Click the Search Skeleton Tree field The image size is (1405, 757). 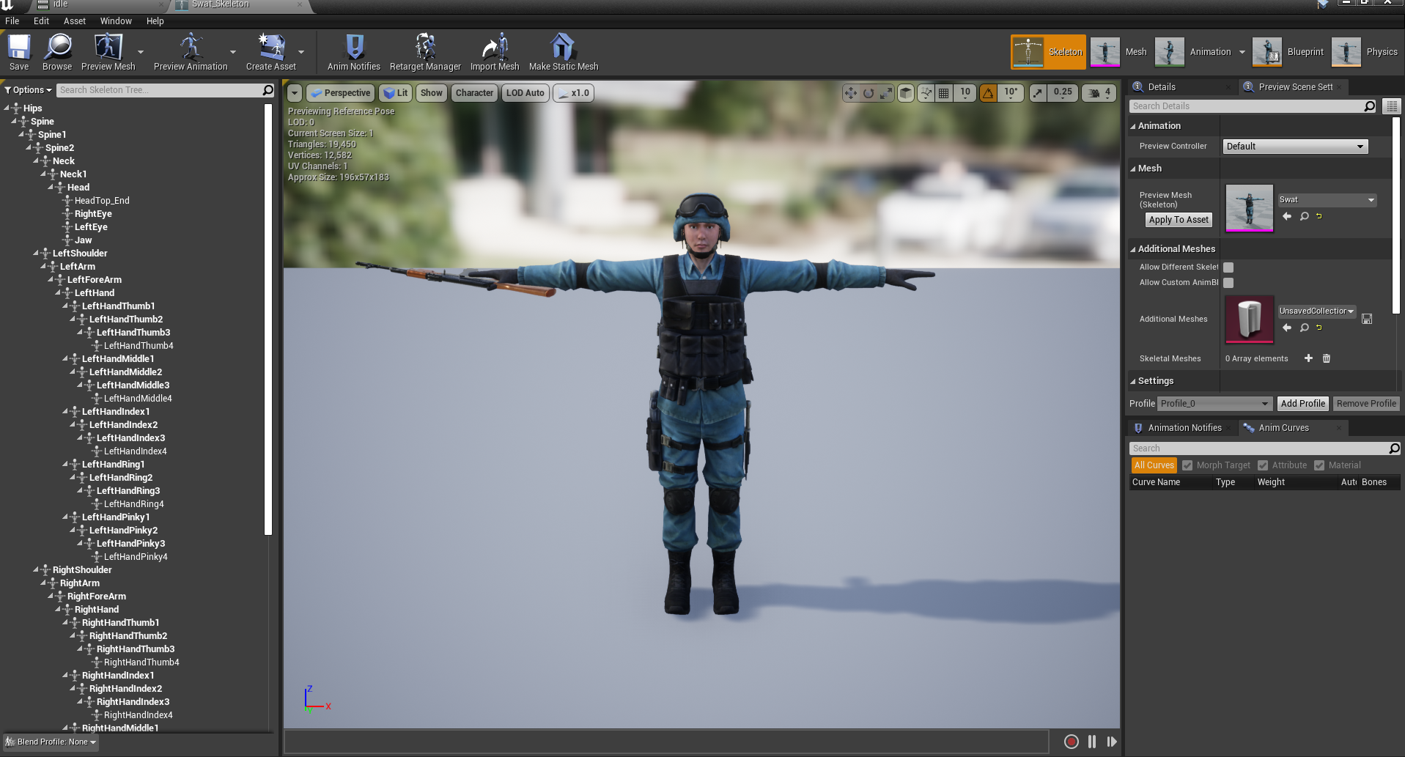pos(161,89)
